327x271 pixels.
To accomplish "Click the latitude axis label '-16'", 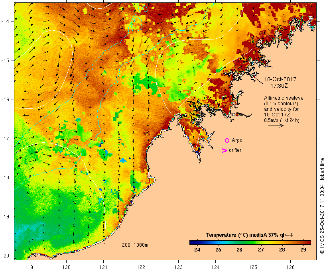I will [5, 100].
